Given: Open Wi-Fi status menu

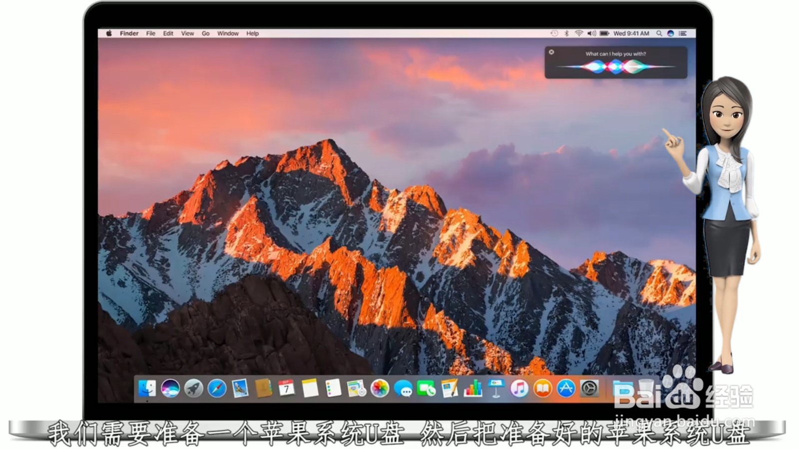Looking at the screenshot, I should (x=579, y=33).
